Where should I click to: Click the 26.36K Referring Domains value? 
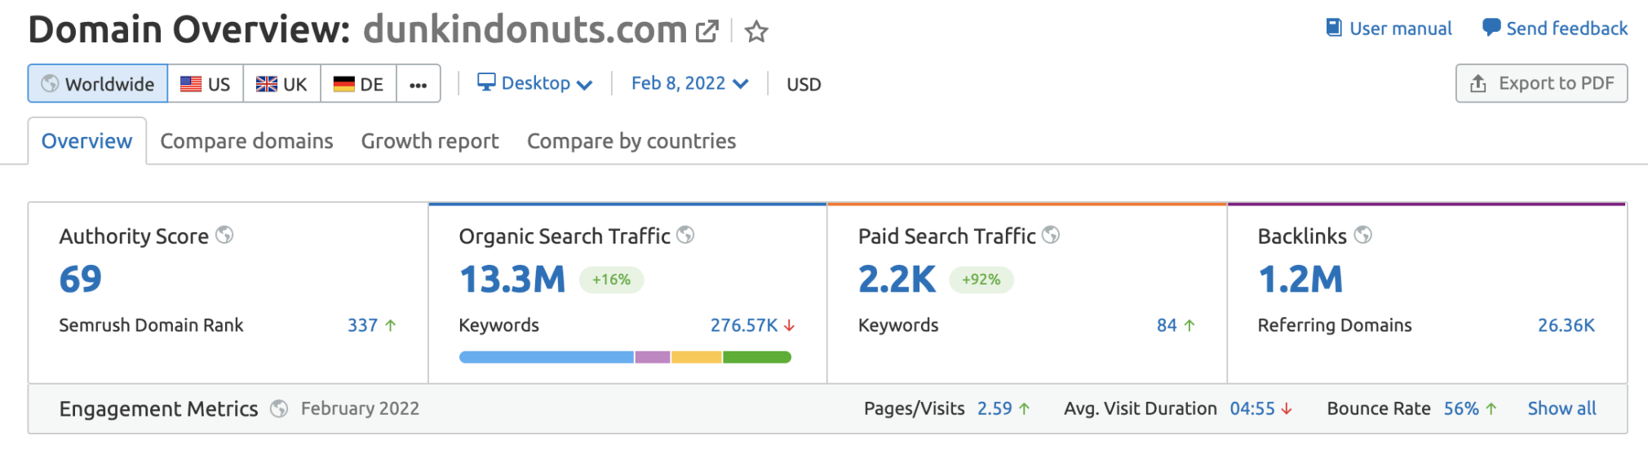click(x=1566, y=325)
